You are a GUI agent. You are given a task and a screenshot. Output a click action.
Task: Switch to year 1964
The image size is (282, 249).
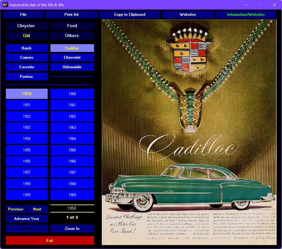point(72,139)
